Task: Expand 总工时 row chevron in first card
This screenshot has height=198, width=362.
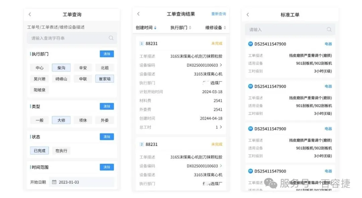Action: (x=221, y=127)
